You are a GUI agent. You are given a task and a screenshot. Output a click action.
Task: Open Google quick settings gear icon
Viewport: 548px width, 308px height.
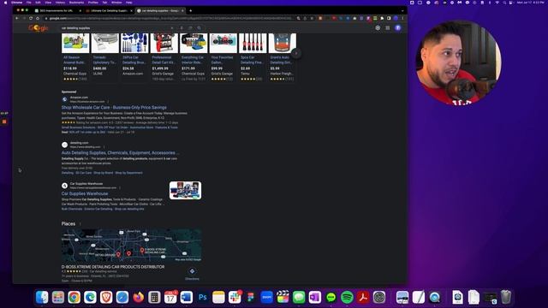point(378,28)
